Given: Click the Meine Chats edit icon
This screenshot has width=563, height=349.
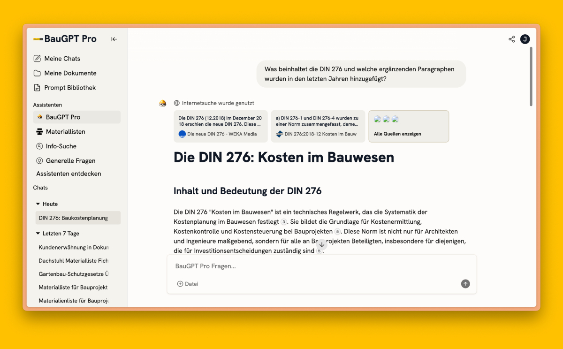Looking at the screenshot, I should 37,59.
